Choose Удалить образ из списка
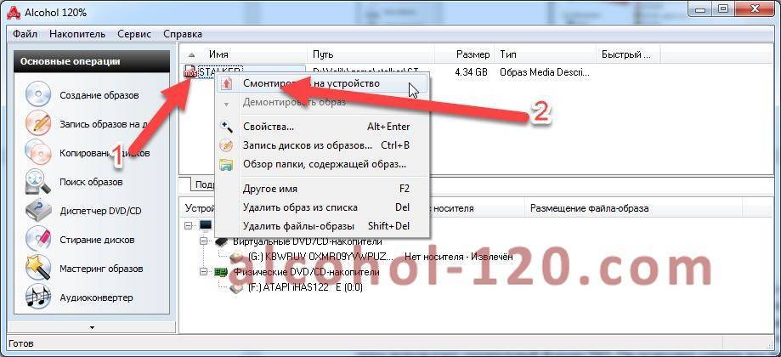The height and width of the screenshot is (357, 781). coord(322,207)
